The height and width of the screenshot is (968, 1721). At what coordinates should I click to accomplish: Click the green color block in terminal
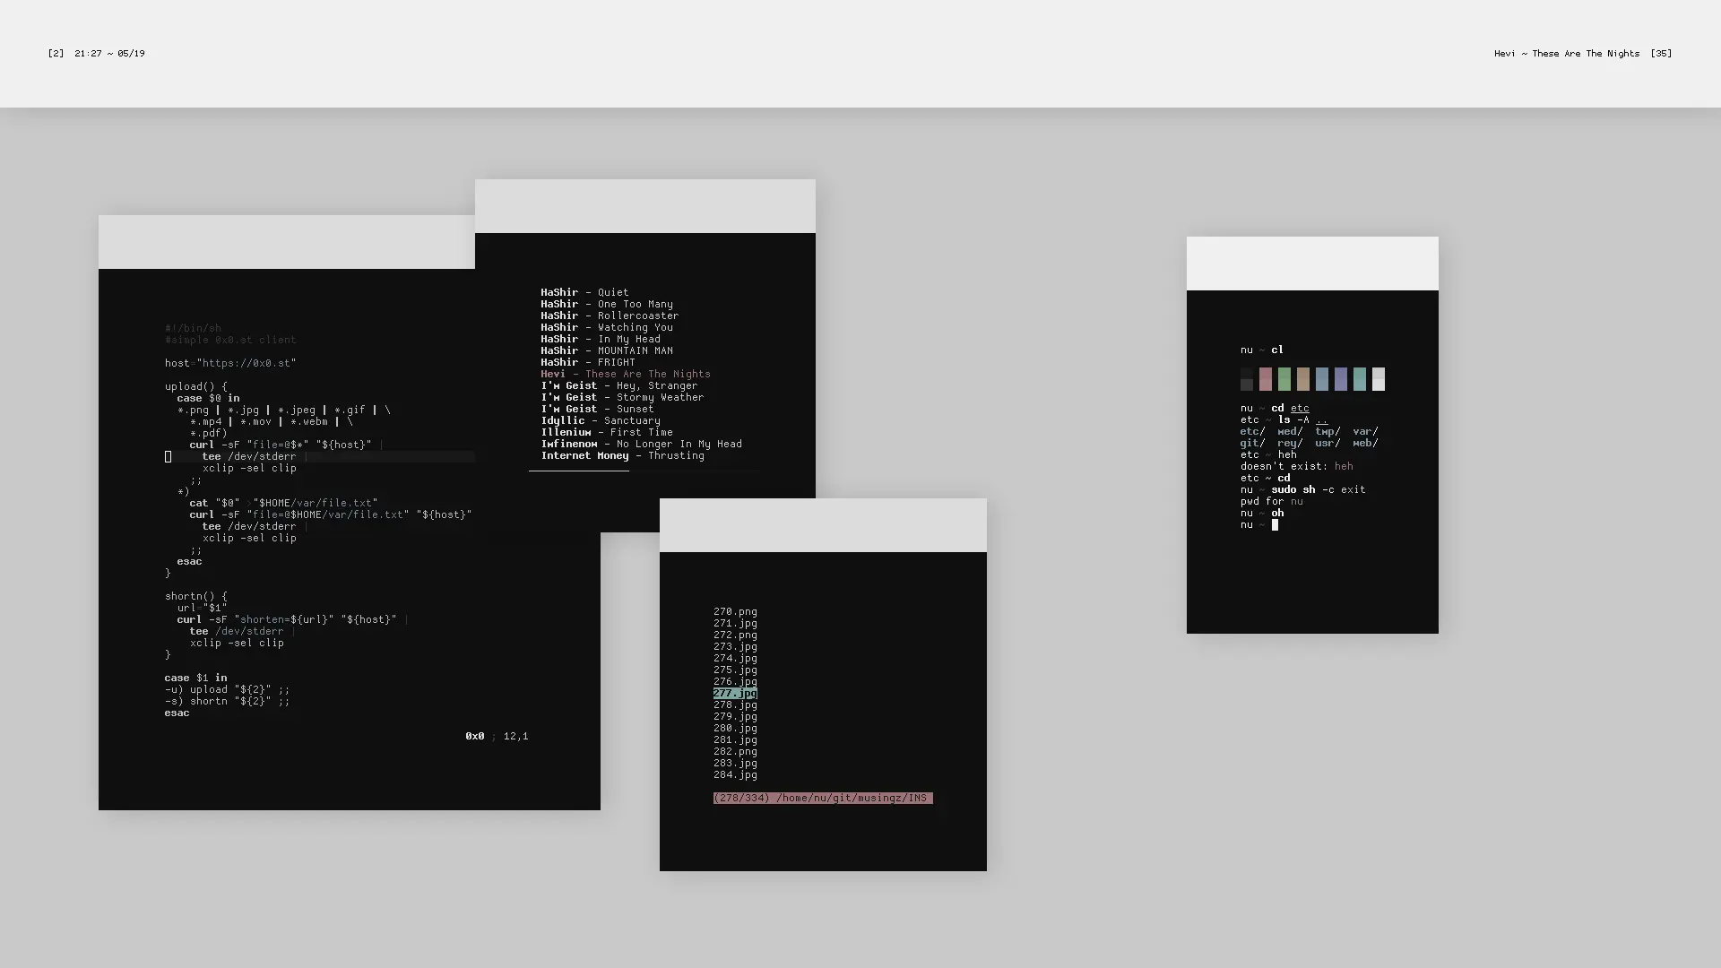[x=1284, y=379]
